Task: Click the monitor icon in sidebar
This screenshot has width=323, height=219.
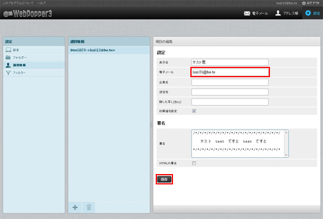Action: pyautogui.click(x=8, y=50)
